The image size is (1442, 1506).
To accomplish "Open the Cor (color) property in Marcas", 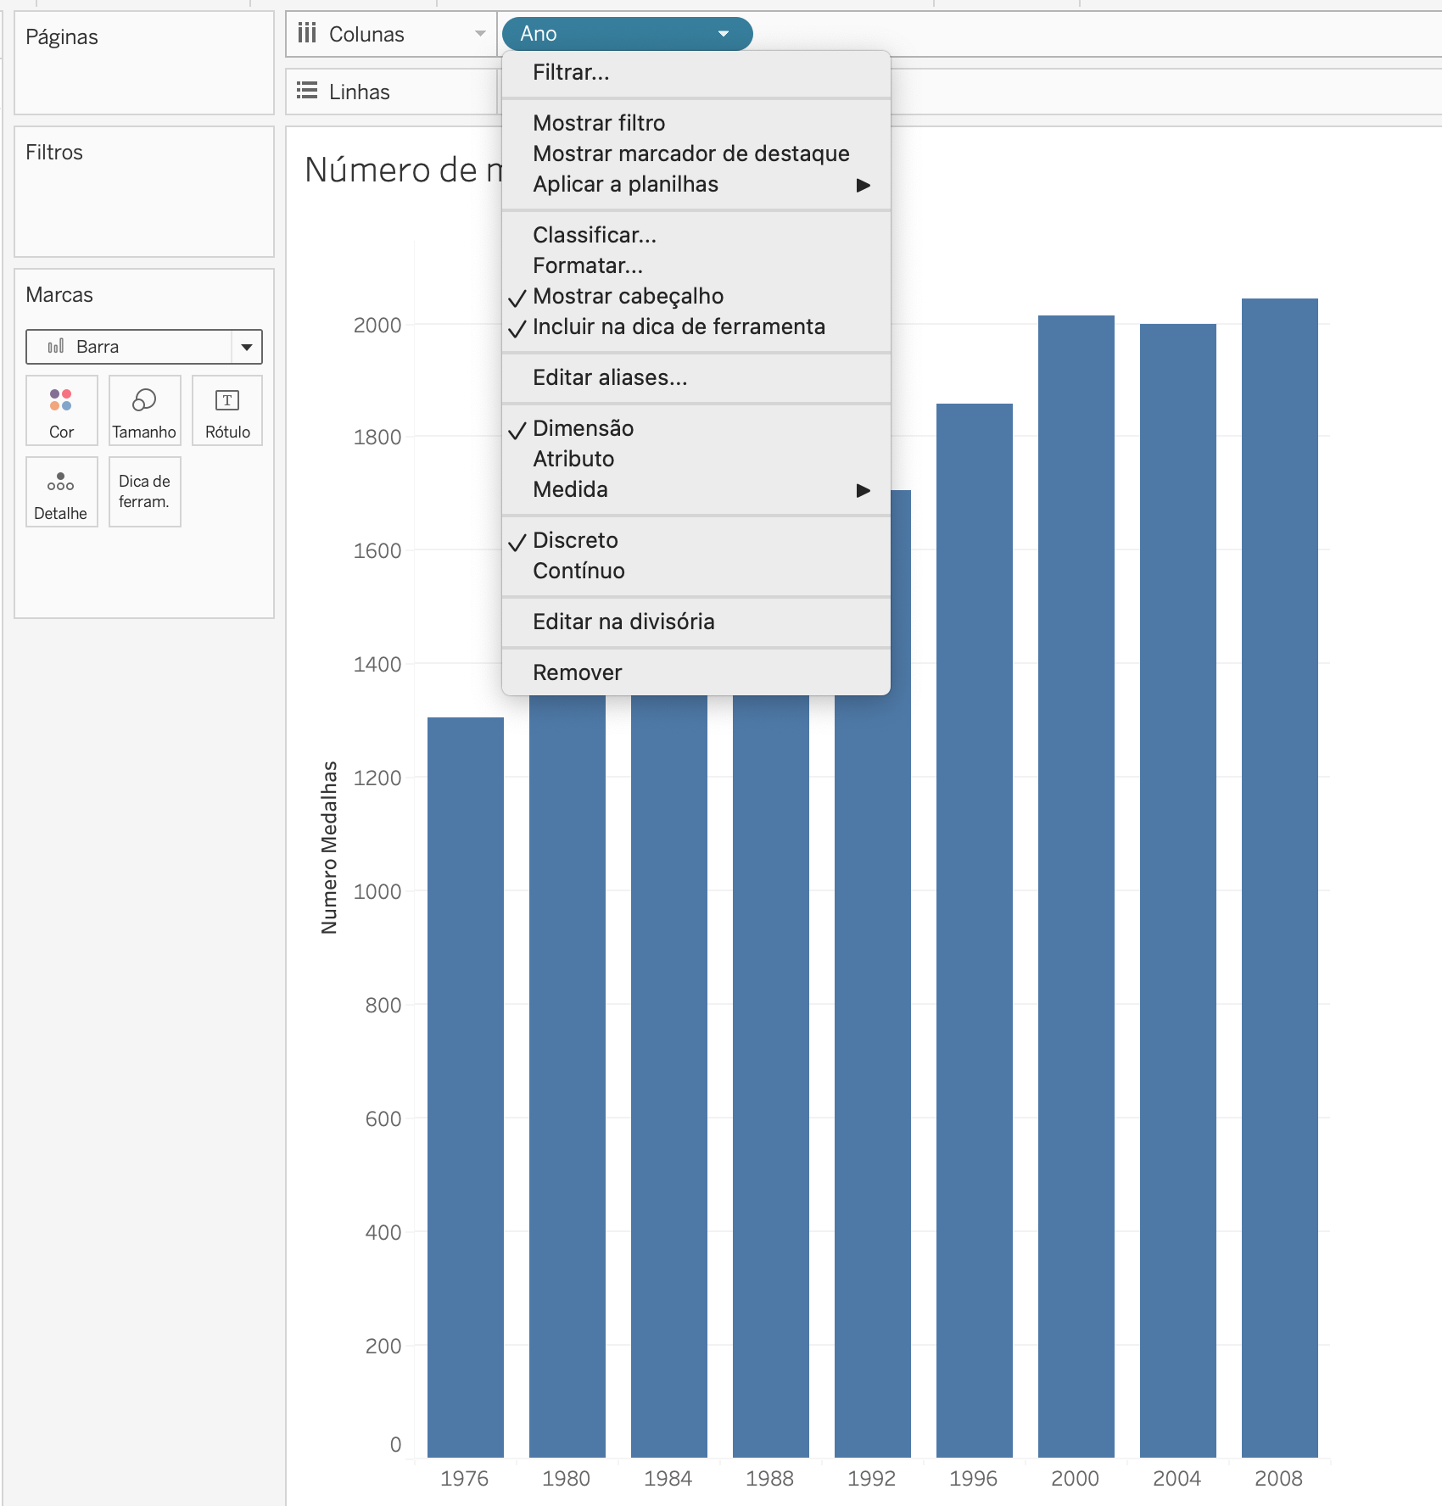I will [x=60, y=410].
